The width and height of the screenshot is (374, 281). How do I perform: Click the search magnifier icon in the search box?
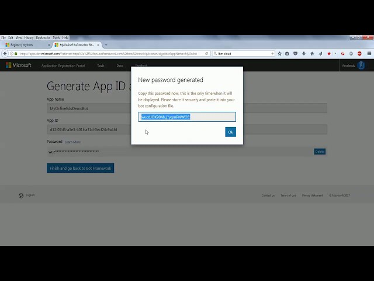point(215,53)
